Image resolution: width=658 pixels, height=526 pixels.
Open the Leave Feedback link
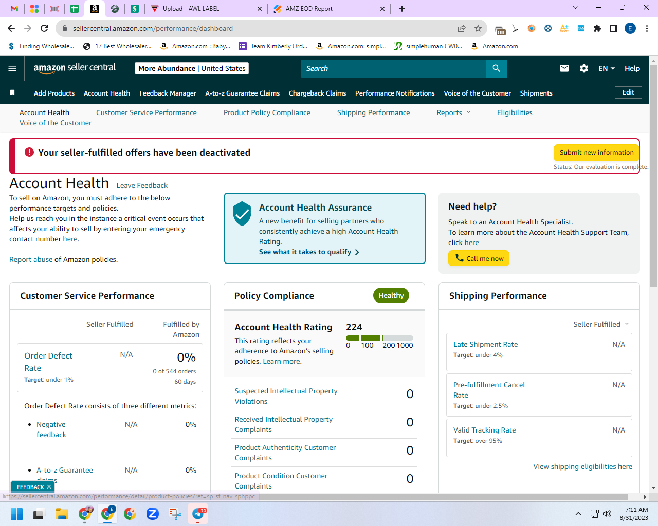tap(142, 185)
